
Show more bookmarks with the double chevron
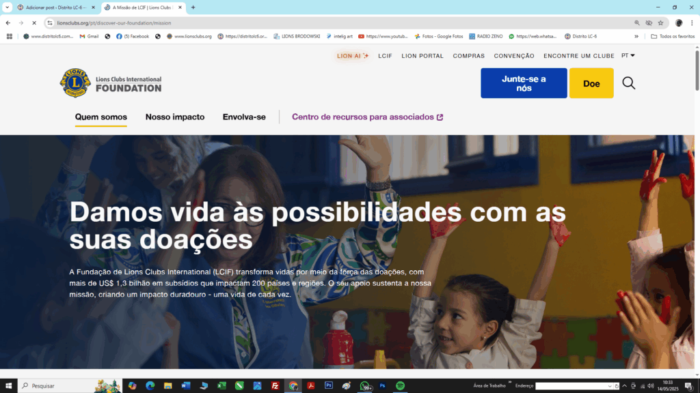point(636,37)
